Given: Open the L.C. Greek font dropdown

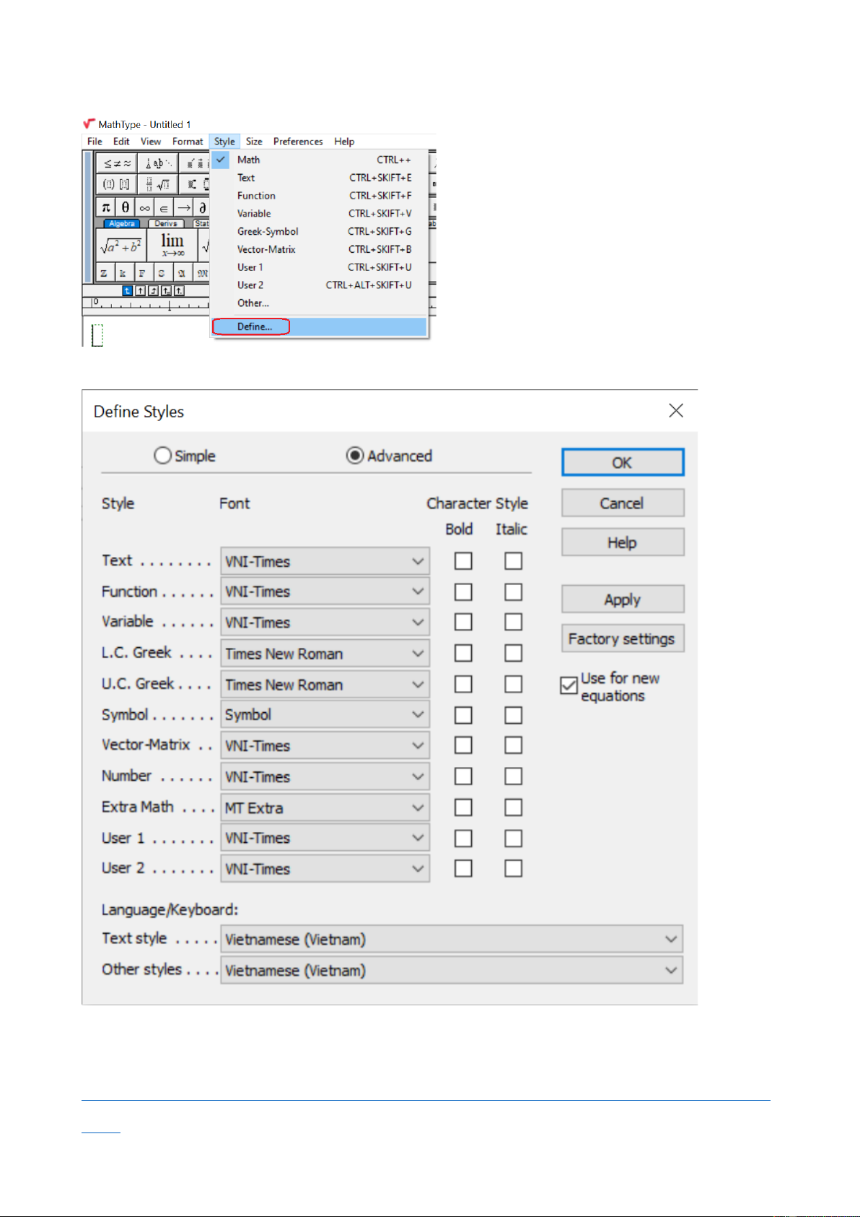Looking at the screenshot, I should click(x=418, y=654).
